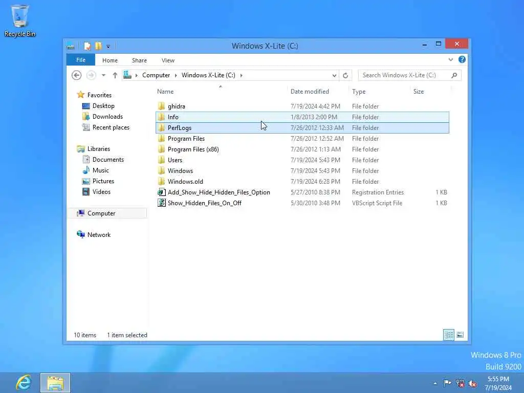This screenshot has width=524, height=393.
Task: Open the Pictures library
Action: click(x=103, y=181)
